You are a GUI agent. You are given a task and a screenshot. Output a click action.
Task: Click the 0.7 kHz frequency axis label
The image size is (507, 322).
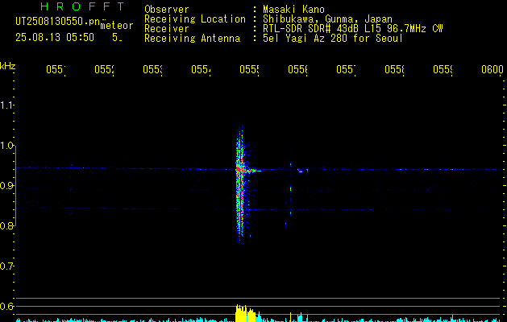click(x=6, y=266)
